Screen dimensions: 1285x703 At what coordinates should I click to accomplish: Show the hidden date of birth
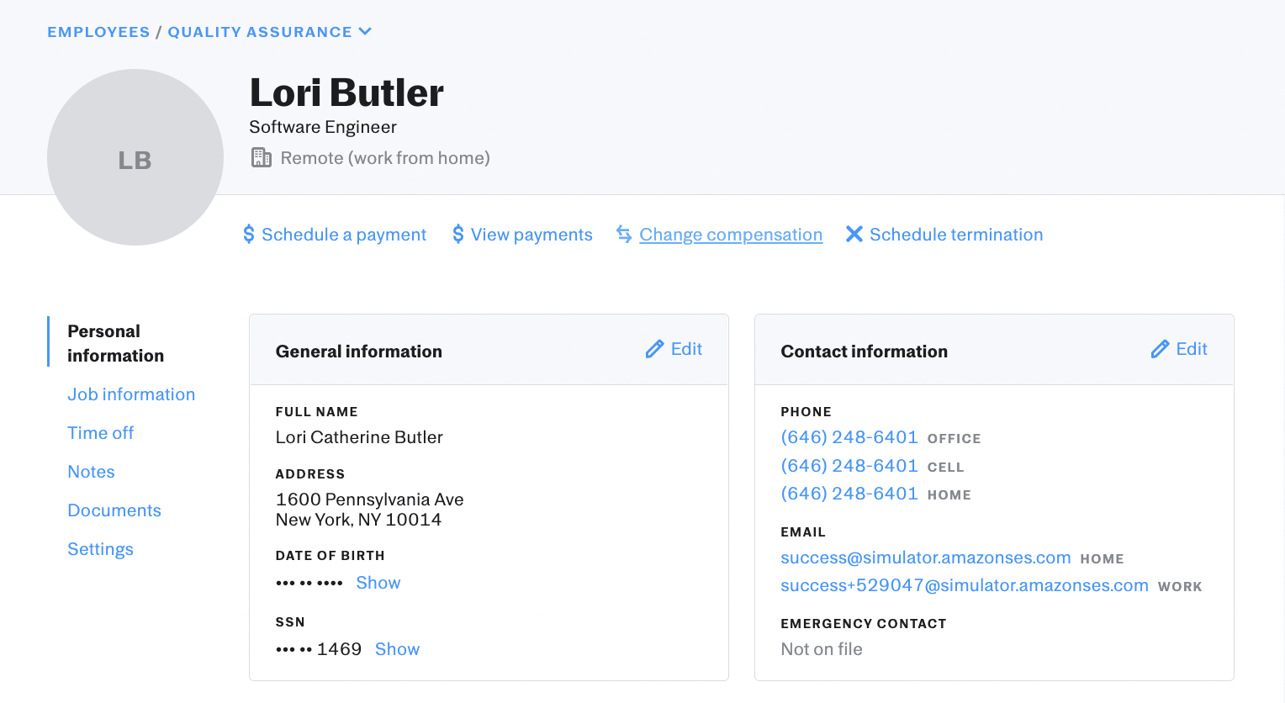tap(378, 583)
